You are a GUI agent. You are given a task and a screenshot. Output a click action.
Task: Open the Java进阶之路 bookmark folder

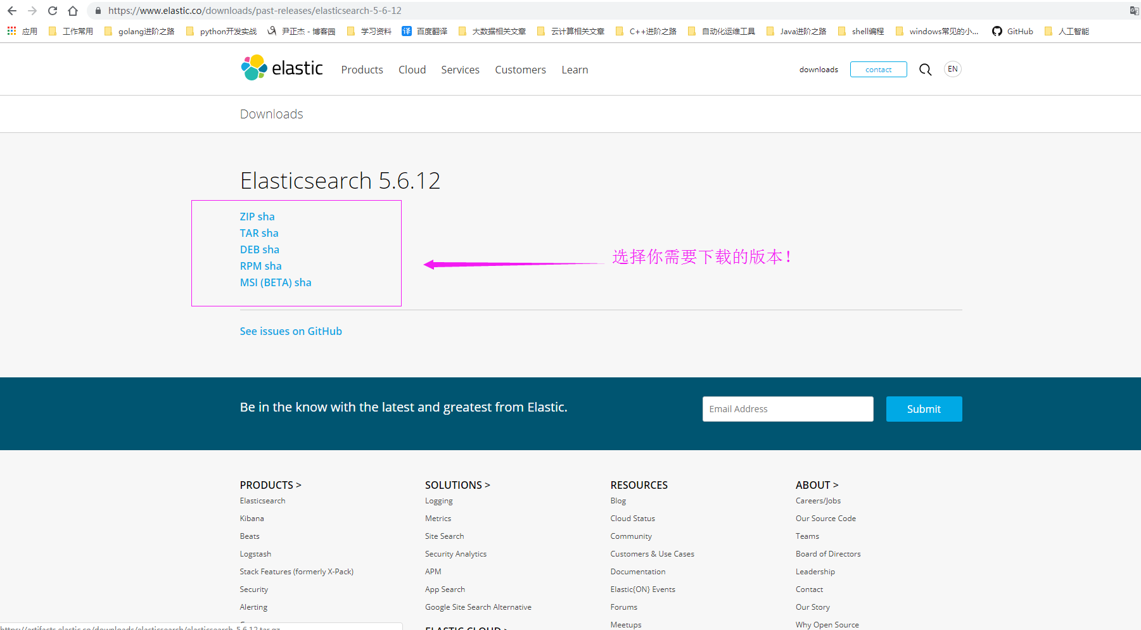pyautogui.click(x=796, y=31)
